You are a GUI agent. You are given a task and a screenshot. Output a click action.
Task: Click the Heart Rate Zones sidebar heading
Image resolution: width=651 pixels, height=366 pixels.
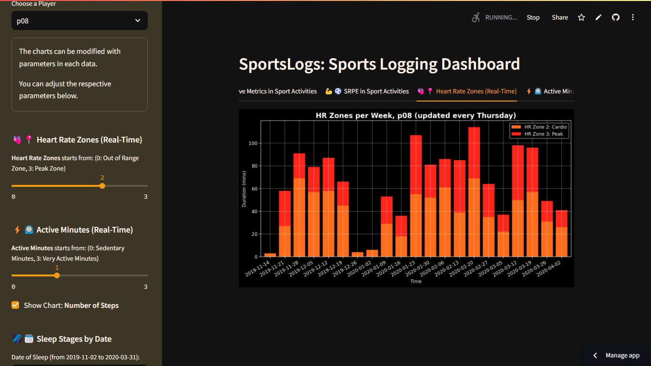click(77, 140)
